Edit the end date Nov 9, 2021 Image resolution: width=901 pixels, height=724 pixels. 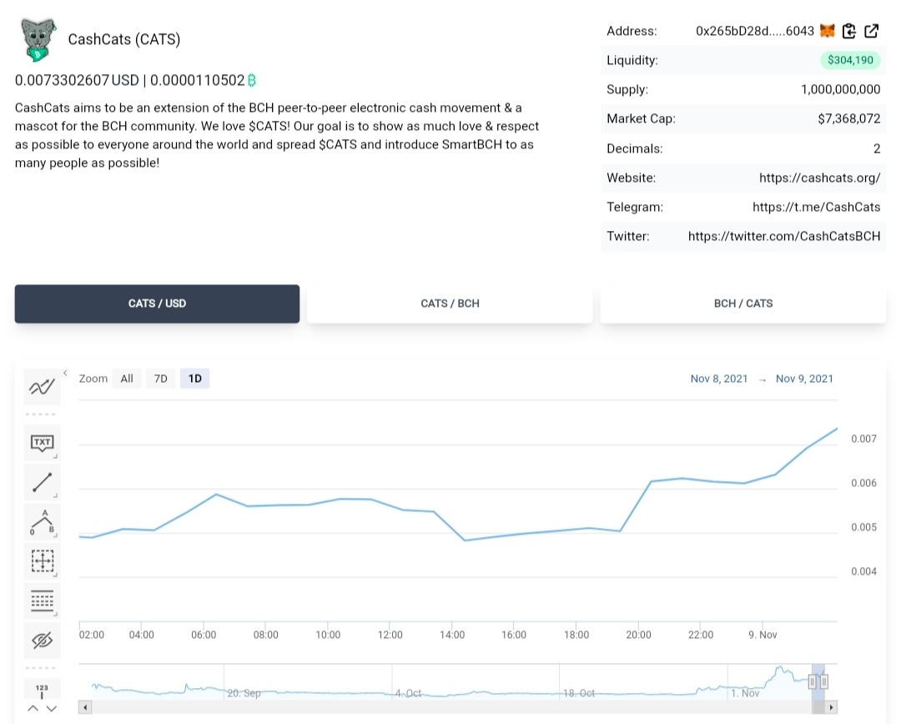pos(804,379)
